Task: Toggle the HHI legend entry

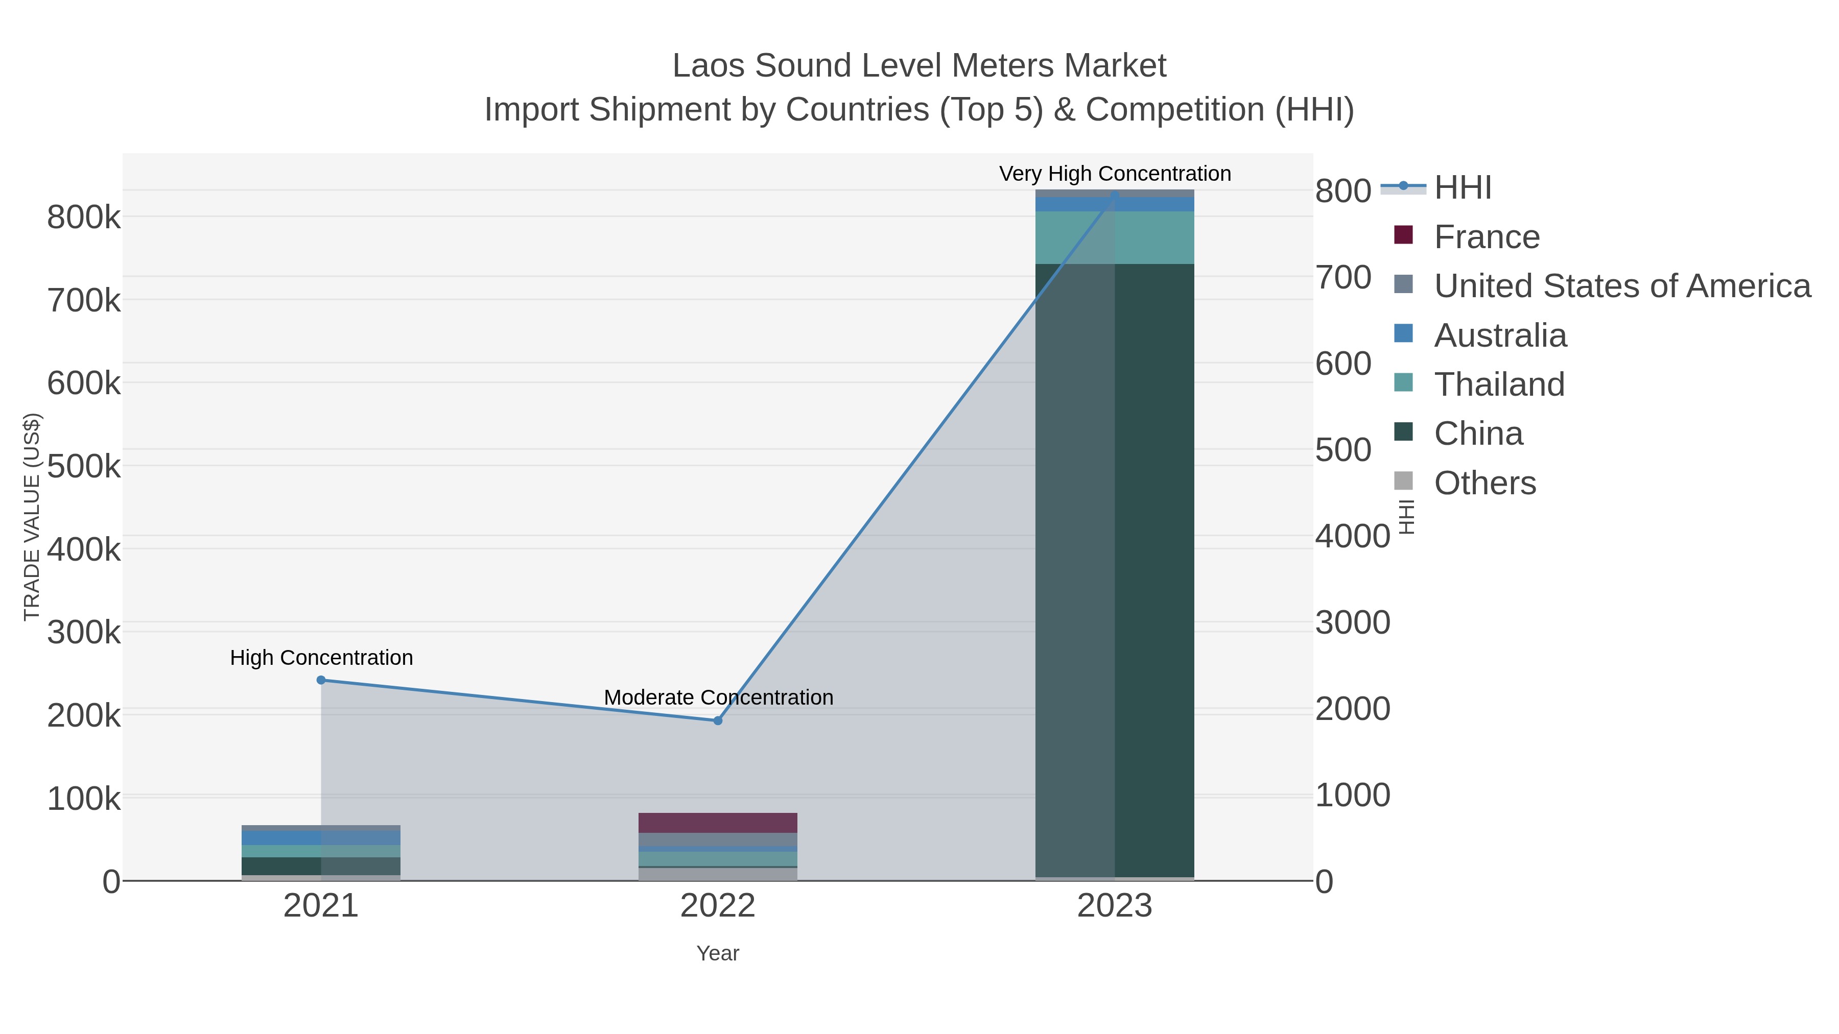Action: [1435, 188]
